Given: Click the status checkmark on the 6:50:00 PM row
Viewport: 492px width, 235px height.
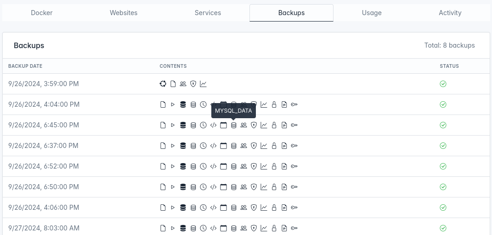Looking at the screenshot, I should [443, 187].
